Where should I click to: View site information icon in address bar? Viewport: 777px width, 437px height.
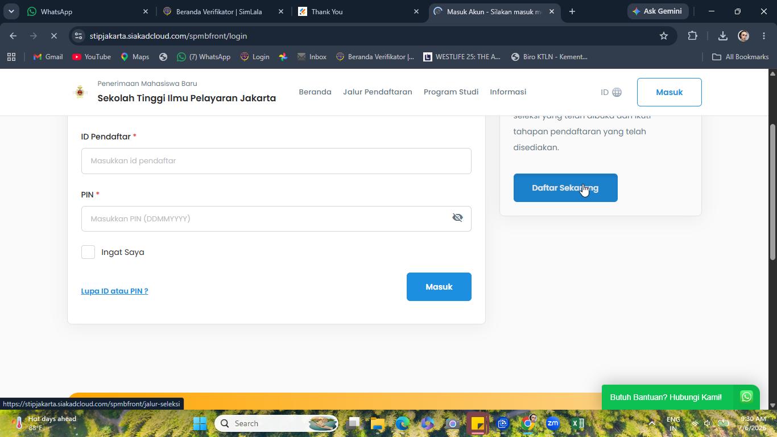pyautogui.click(x=78, y=36)
